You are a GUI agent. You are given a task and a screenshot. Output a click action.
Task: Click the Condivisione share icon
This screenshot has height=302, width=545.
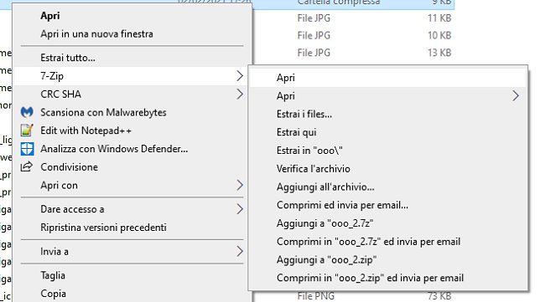point(27,166)
